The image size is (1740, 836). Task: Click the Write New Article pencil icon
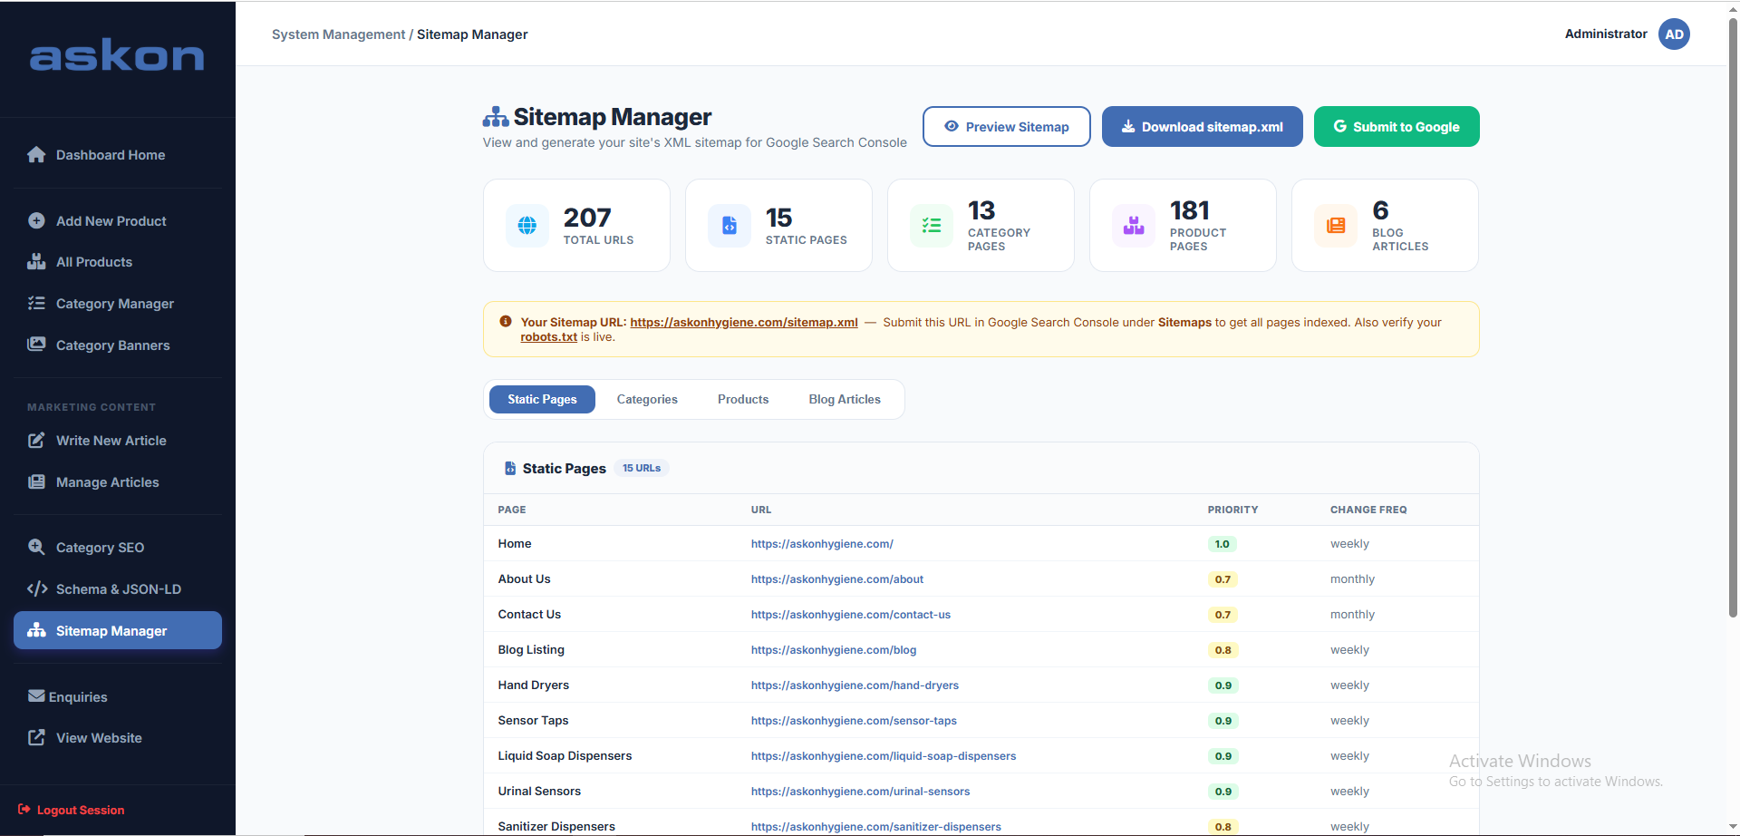[x=36, y=441]
